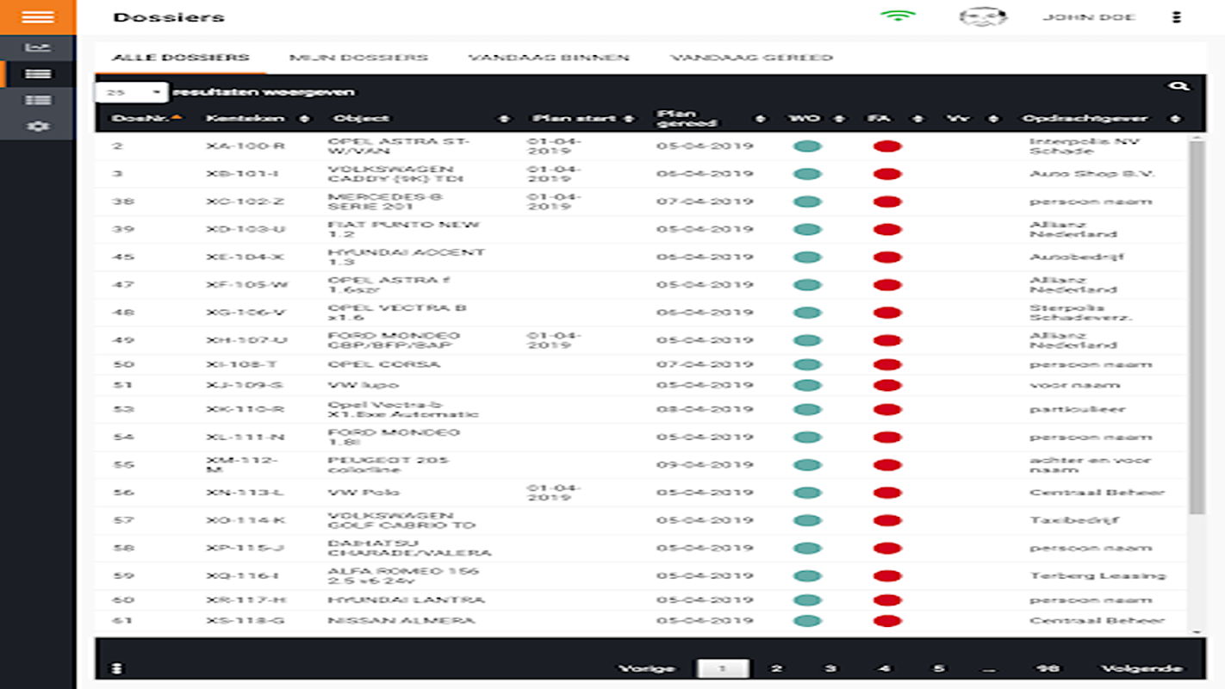Open the bottom-left three-dot options icon
This screenshot has width=1225, height=689.
[118, 668]
